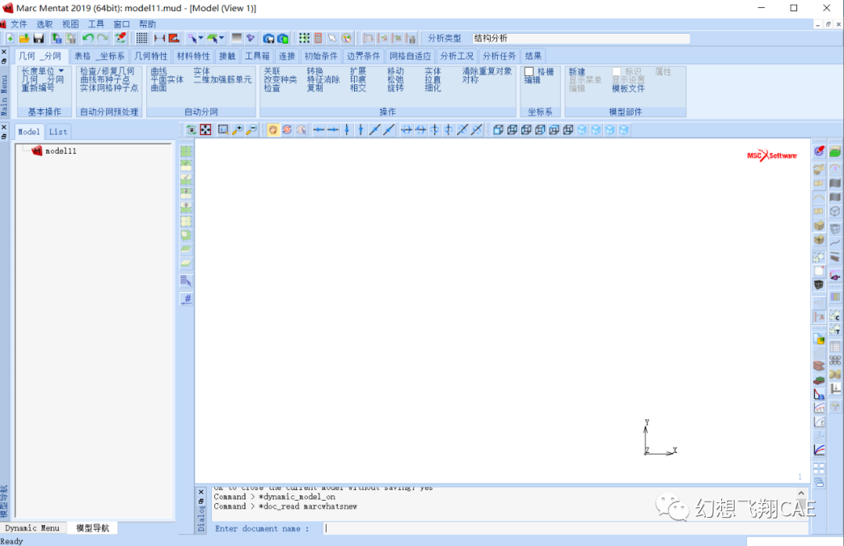Click the green Redo arrow icon

102,38
